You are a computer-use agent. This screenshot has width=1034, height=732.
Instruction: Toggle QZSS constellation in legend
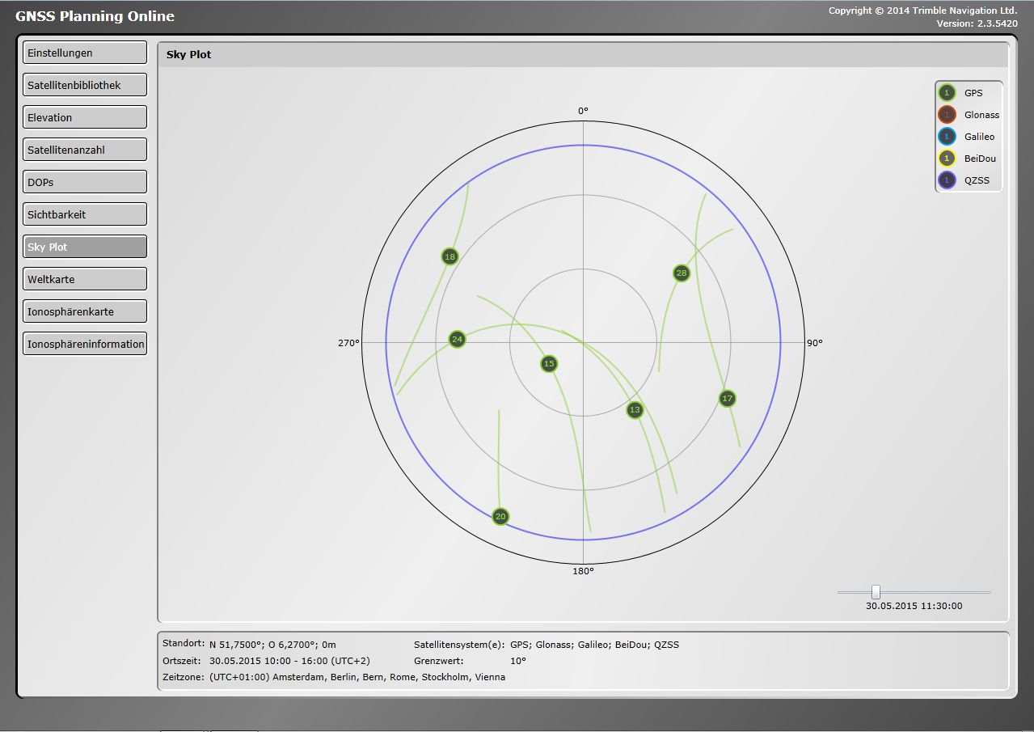point(947,180)
